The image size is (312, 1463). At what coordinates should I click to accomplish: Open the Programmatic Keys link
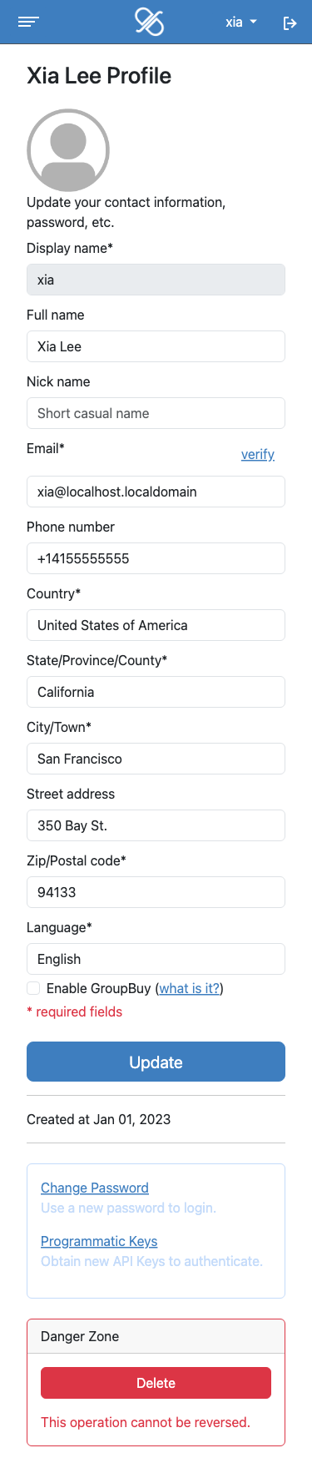coord(99,1241)
